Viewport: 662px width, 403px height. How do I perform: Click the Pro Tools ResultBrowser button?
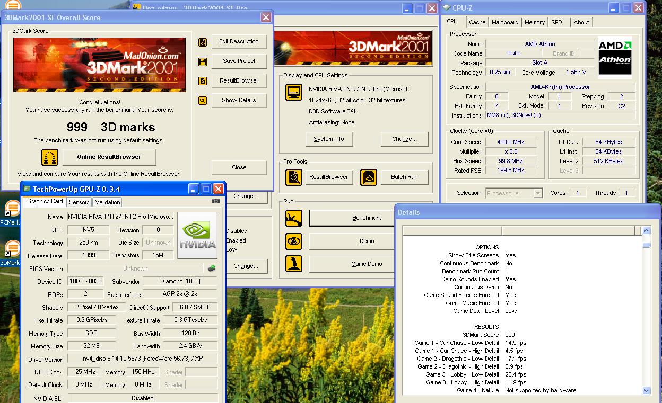click(x=329, y=177)
